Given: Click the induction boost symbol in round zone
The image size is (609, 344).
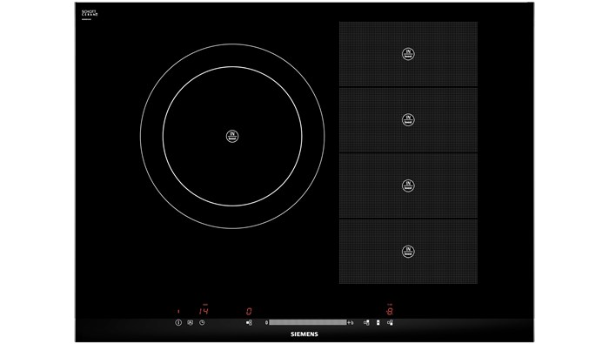Looking at the screenshot, I should click(232, 136).
